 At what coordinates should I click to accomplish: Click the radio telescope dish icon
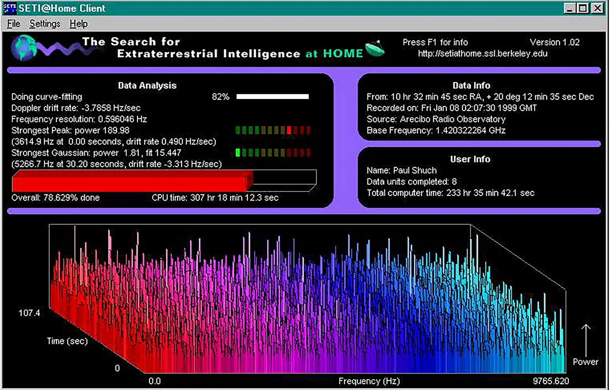[374, 48]
